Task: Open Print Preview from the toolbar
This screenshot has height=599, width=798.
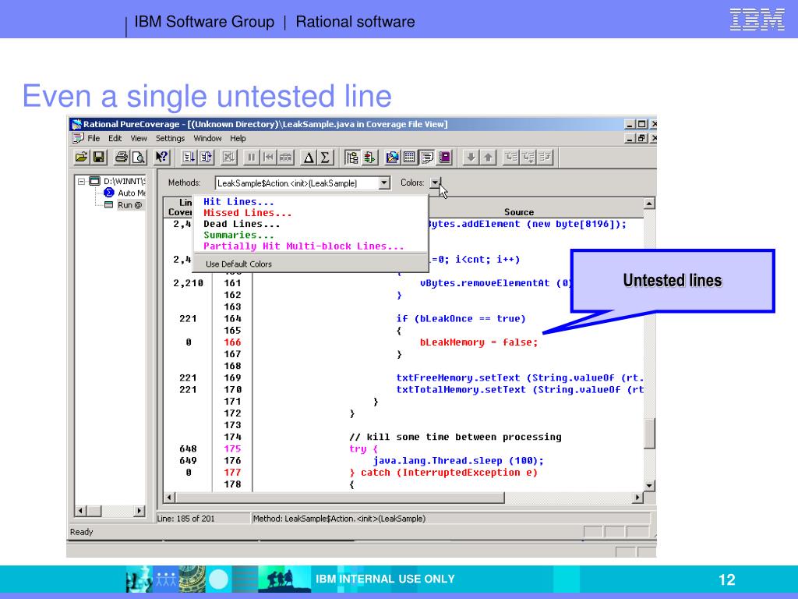Action: click(x=139, y=158)
